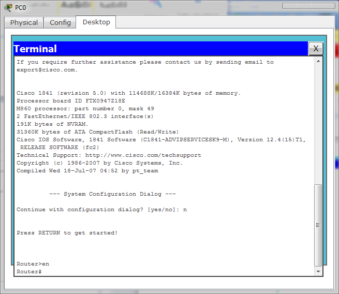Click the PC0 window title text
The height and width of the screenshot is (294, 339).
point(20,8)
